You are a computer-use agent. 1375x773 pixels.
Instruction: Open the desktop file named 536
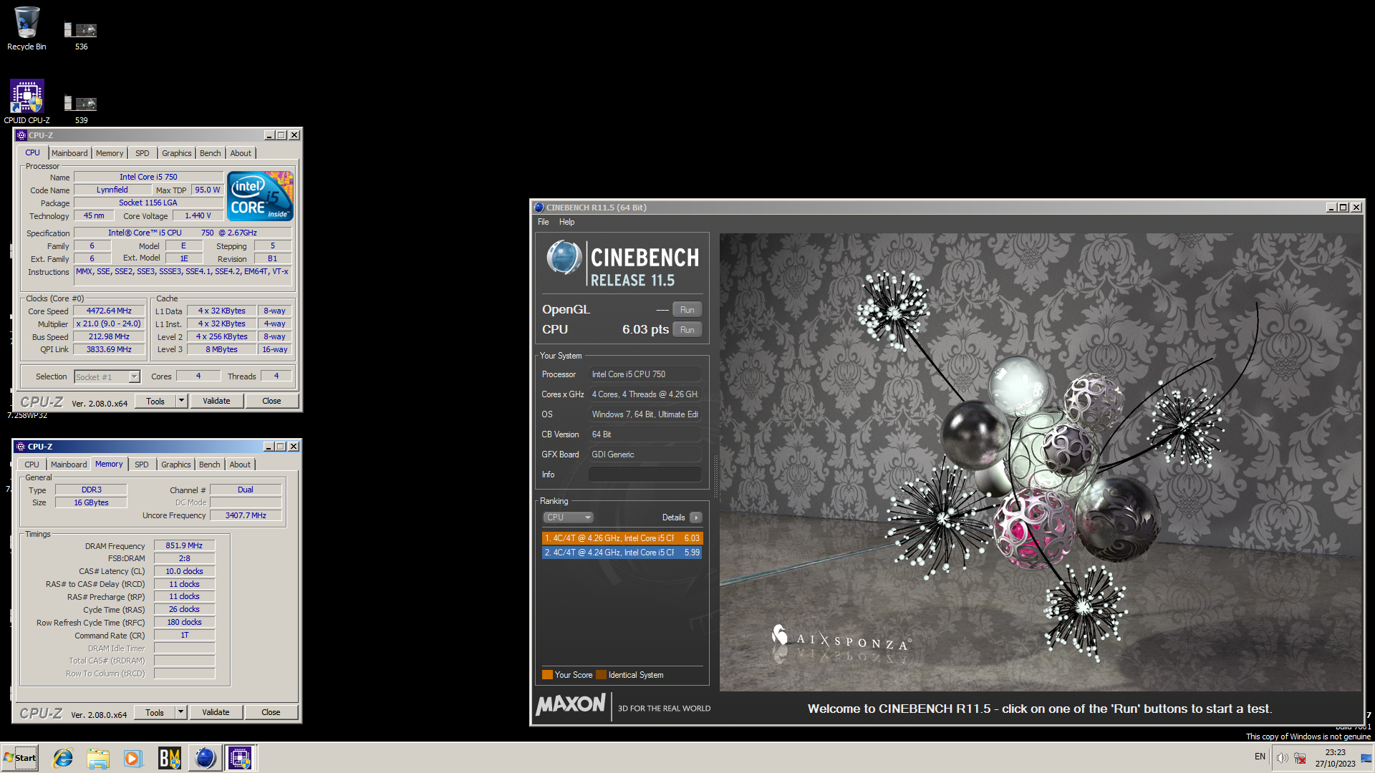pyautogui.click(x=81, y=34)
